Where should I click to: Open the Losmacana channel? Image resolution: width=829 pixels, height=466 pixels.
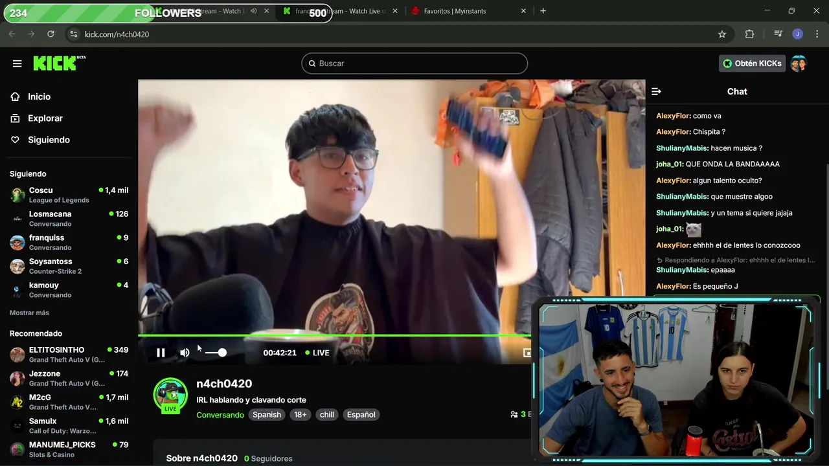[69, 219]
